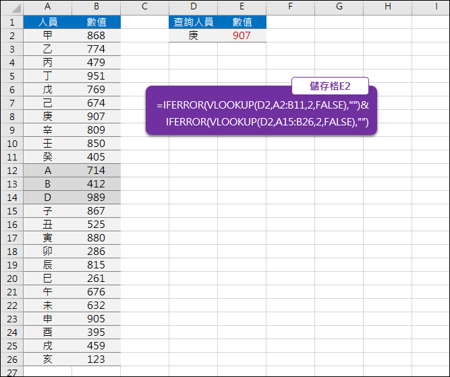This screenshot has height=377, width=450.
Task: Click cell with value 880
Action: click(x=96, y=238)
